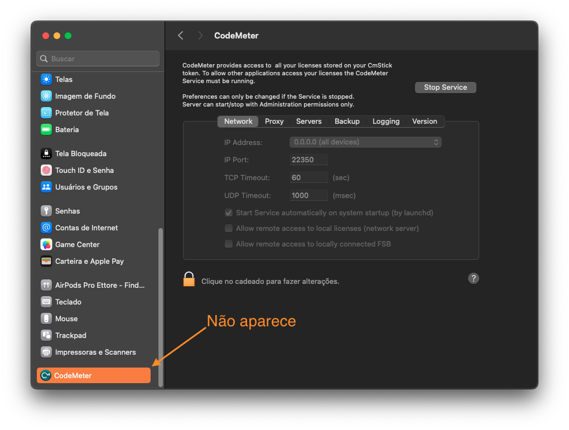Open Teclado keyboard icon
The height and width of the screenshot is (430, 569).
tap(46, 302)
